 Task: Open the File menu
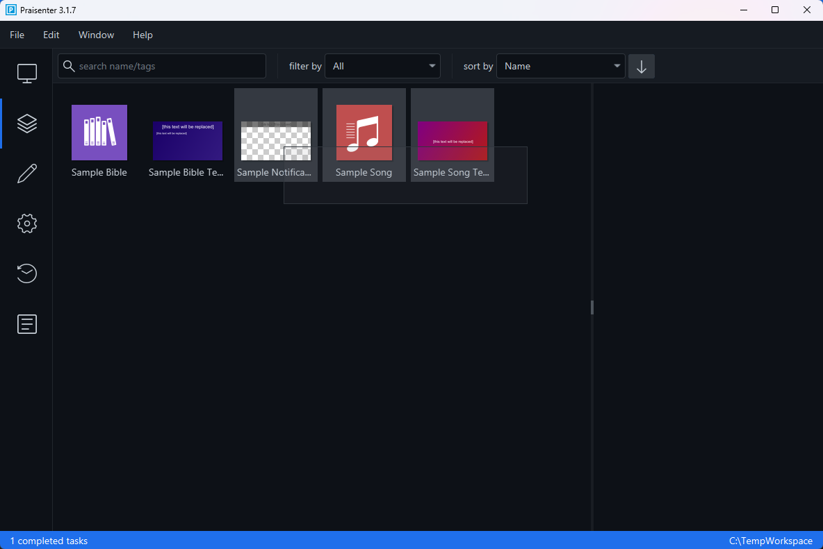point(17,35)
